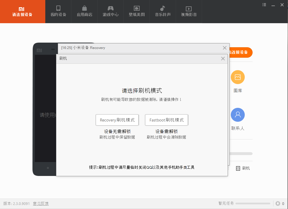Viewport: 288px width, 209px height.
Task: Close the 小米设备 Recovery window
Action: pyautogui.click(x=225, y=48)
